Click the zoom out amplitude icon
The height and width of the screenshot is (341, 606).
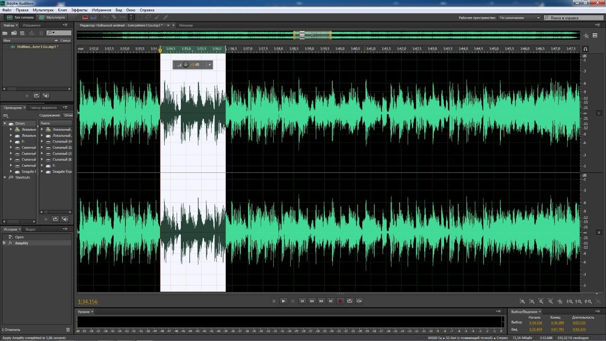[x=532, y=301]
